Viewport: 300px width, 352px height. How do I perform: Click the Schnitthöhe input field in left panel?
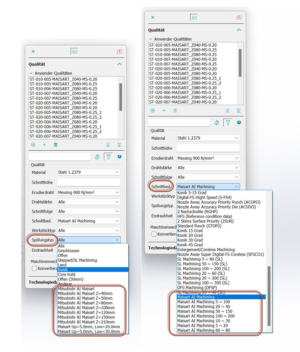coord(89,182)
